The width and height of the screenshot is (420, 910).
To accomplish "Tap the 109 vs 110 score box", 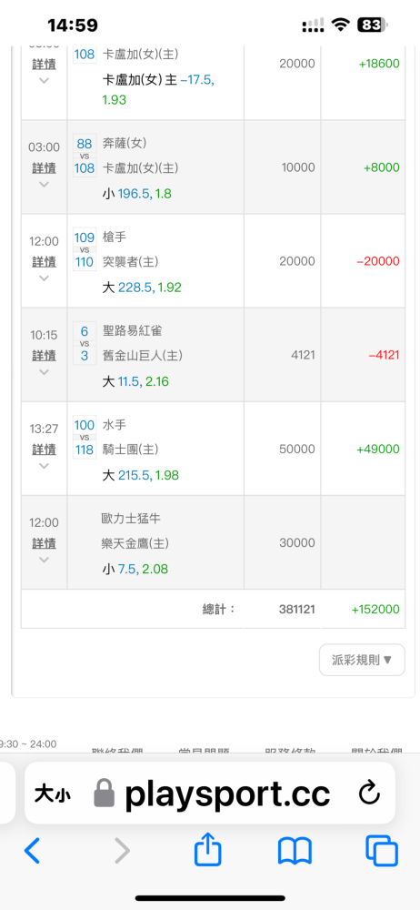I will [x=85, y=249].
